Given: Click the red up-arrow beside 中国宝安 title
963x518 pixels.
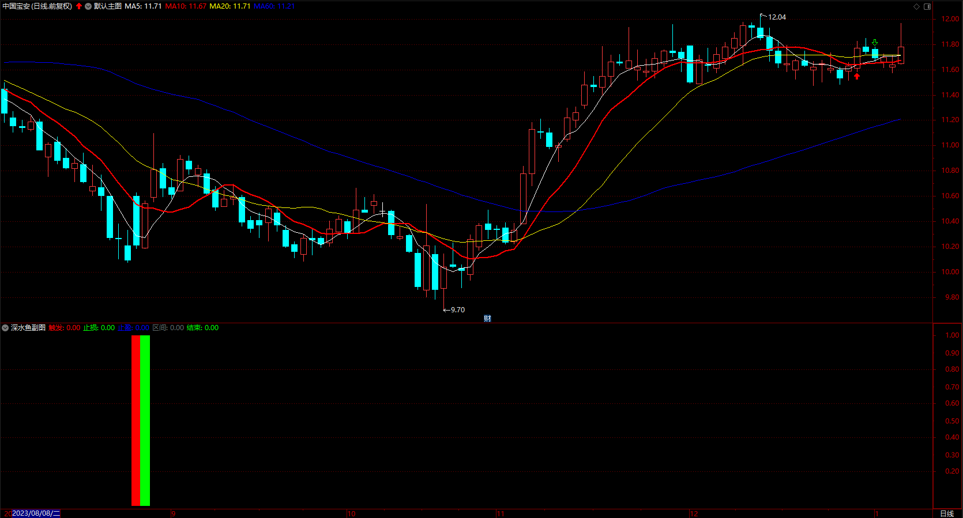Looking at the screenshot, I should coord(79,6).
